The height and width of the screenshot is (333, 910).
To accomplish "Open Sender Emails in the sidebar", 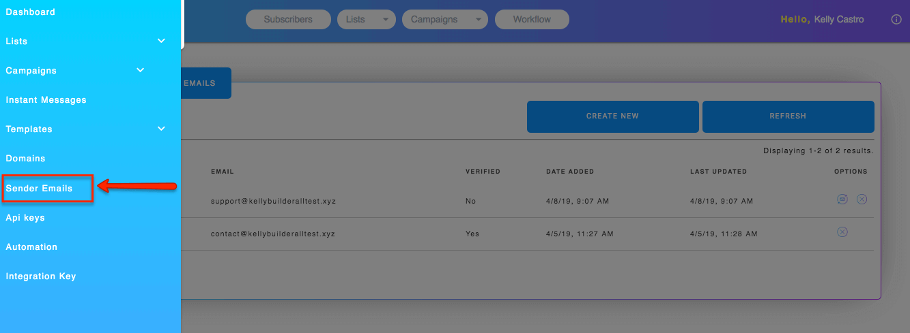I will (x=40, y=188).
